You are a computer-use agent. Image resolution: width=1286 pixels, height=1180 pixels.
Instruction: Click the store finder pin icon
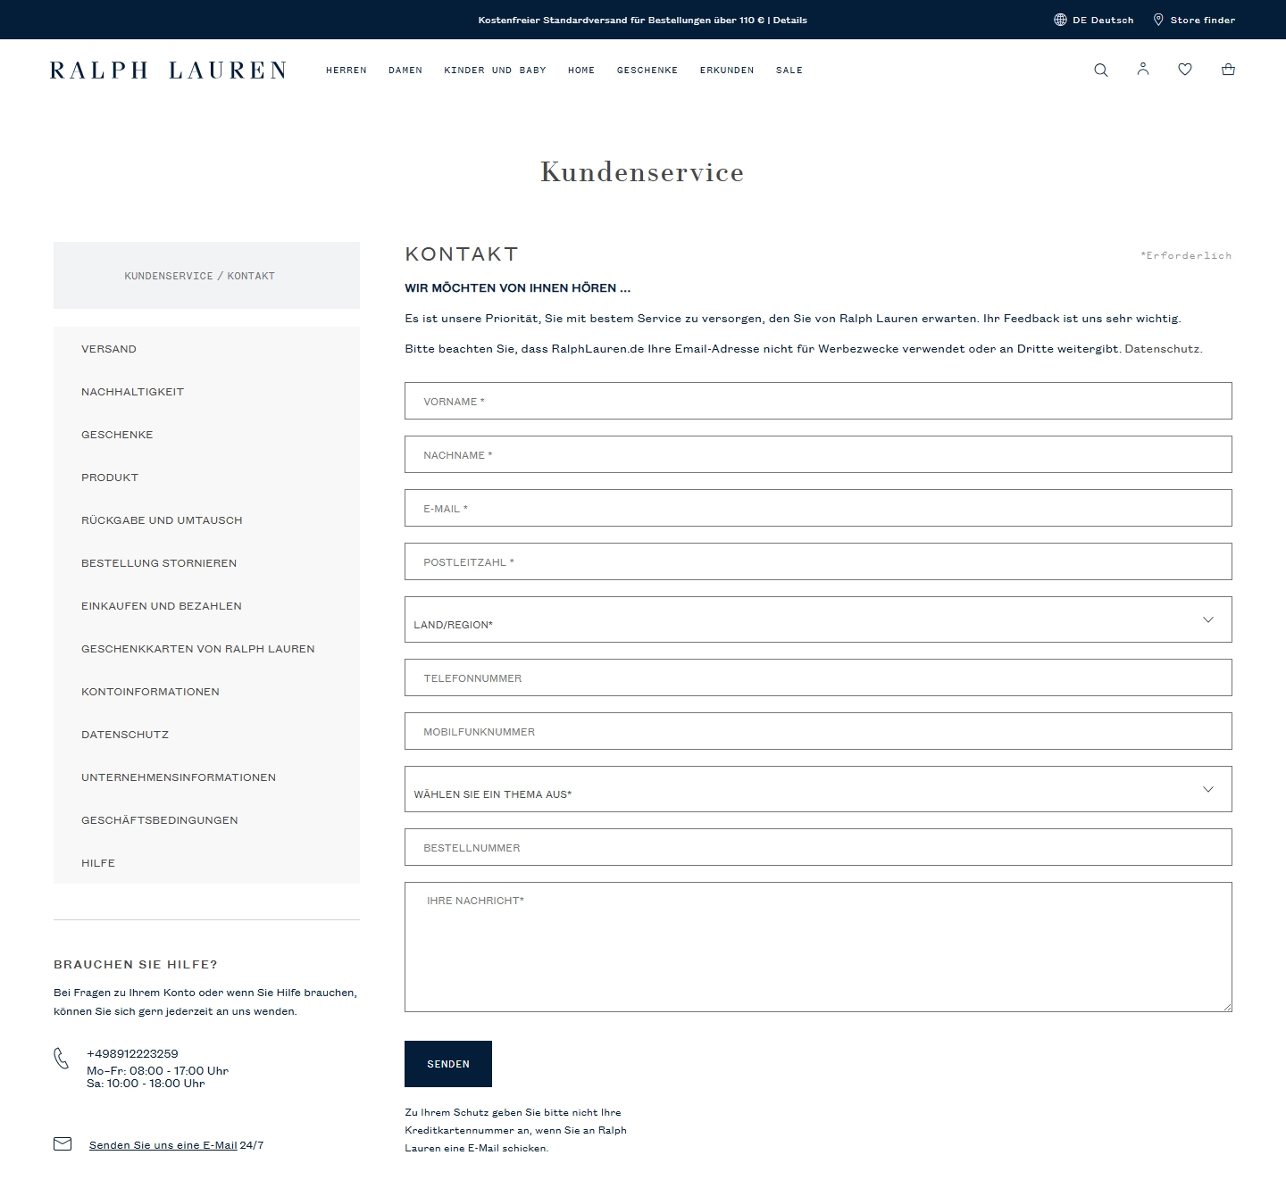(x=1158, y=20)
